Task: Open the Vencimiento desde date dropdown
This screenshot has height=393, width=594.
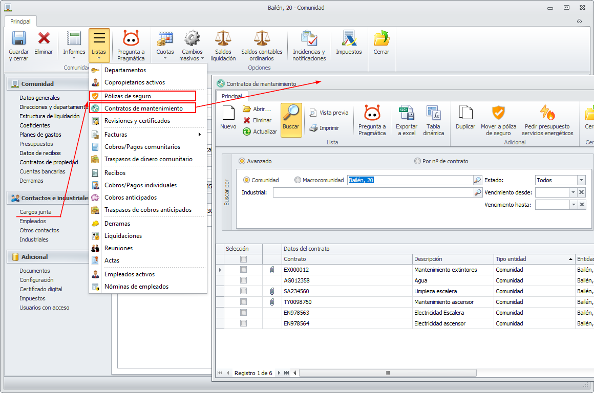Action: pyautogui.click(x=573, y=192)
